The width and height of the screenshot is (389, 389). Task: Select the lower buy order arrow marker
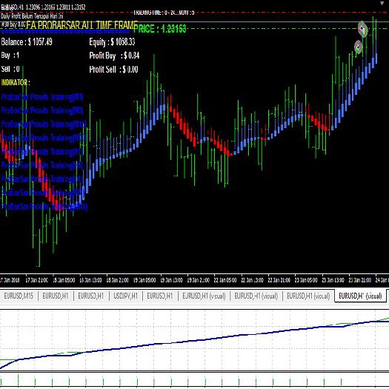(x=358, y=47)
